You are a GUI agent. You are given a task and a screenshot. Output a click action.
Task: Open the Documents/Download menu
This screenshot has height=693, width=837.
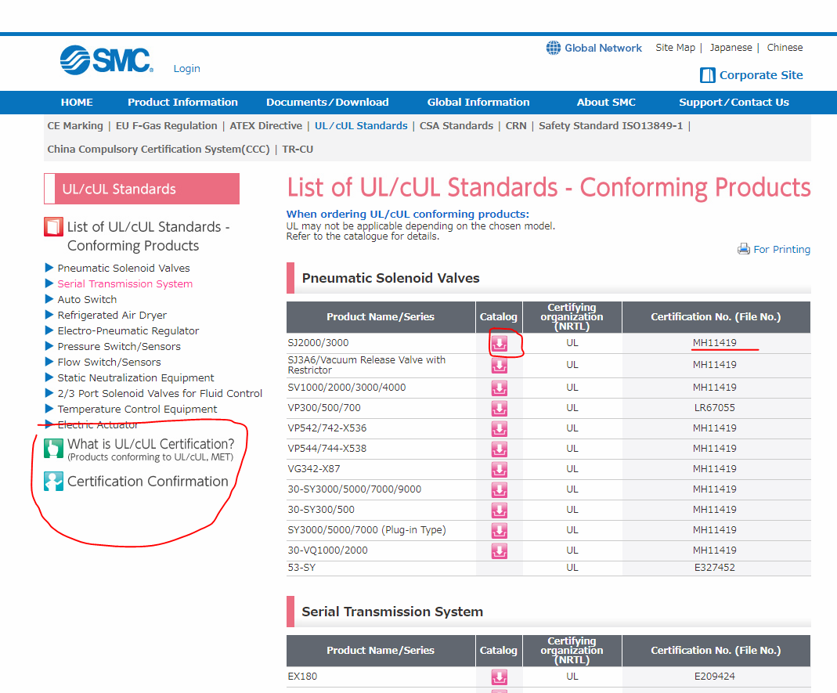pos(327,102)
